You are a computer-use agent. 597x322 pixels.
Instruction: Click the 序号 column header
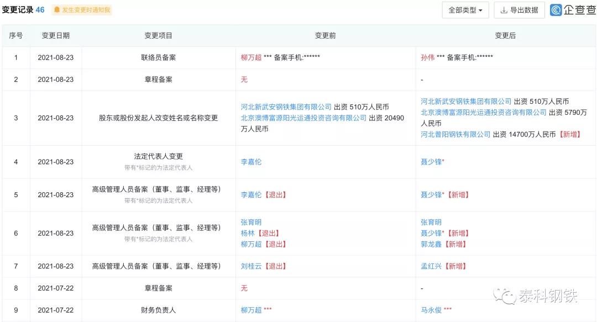pos(16,35)
